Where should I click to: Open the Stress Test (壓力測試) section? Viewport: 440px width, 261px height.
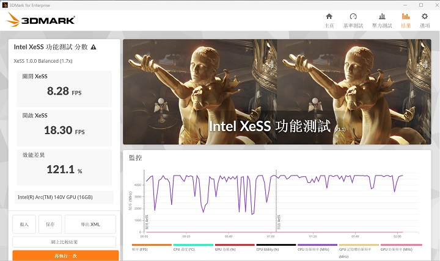point(382,21)
